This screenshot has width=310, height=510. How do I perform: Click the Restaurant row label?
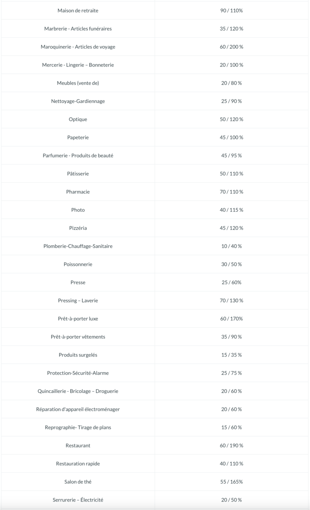(x=78, y=446)
